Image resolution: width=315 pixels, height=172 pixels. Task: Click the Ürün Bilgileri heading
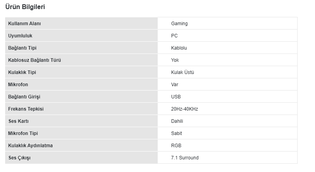25,7
